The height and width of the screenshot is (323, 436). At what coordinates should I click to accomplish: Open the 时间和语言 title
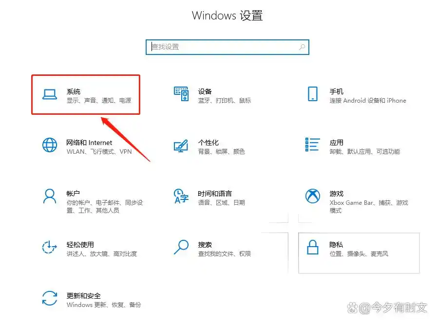(215, 194)
